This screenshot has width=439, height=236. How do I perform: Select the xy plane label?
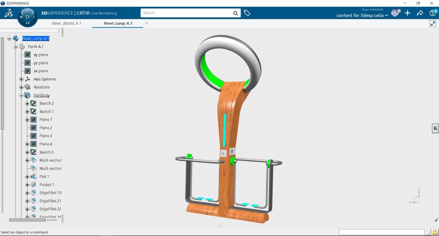41,54
